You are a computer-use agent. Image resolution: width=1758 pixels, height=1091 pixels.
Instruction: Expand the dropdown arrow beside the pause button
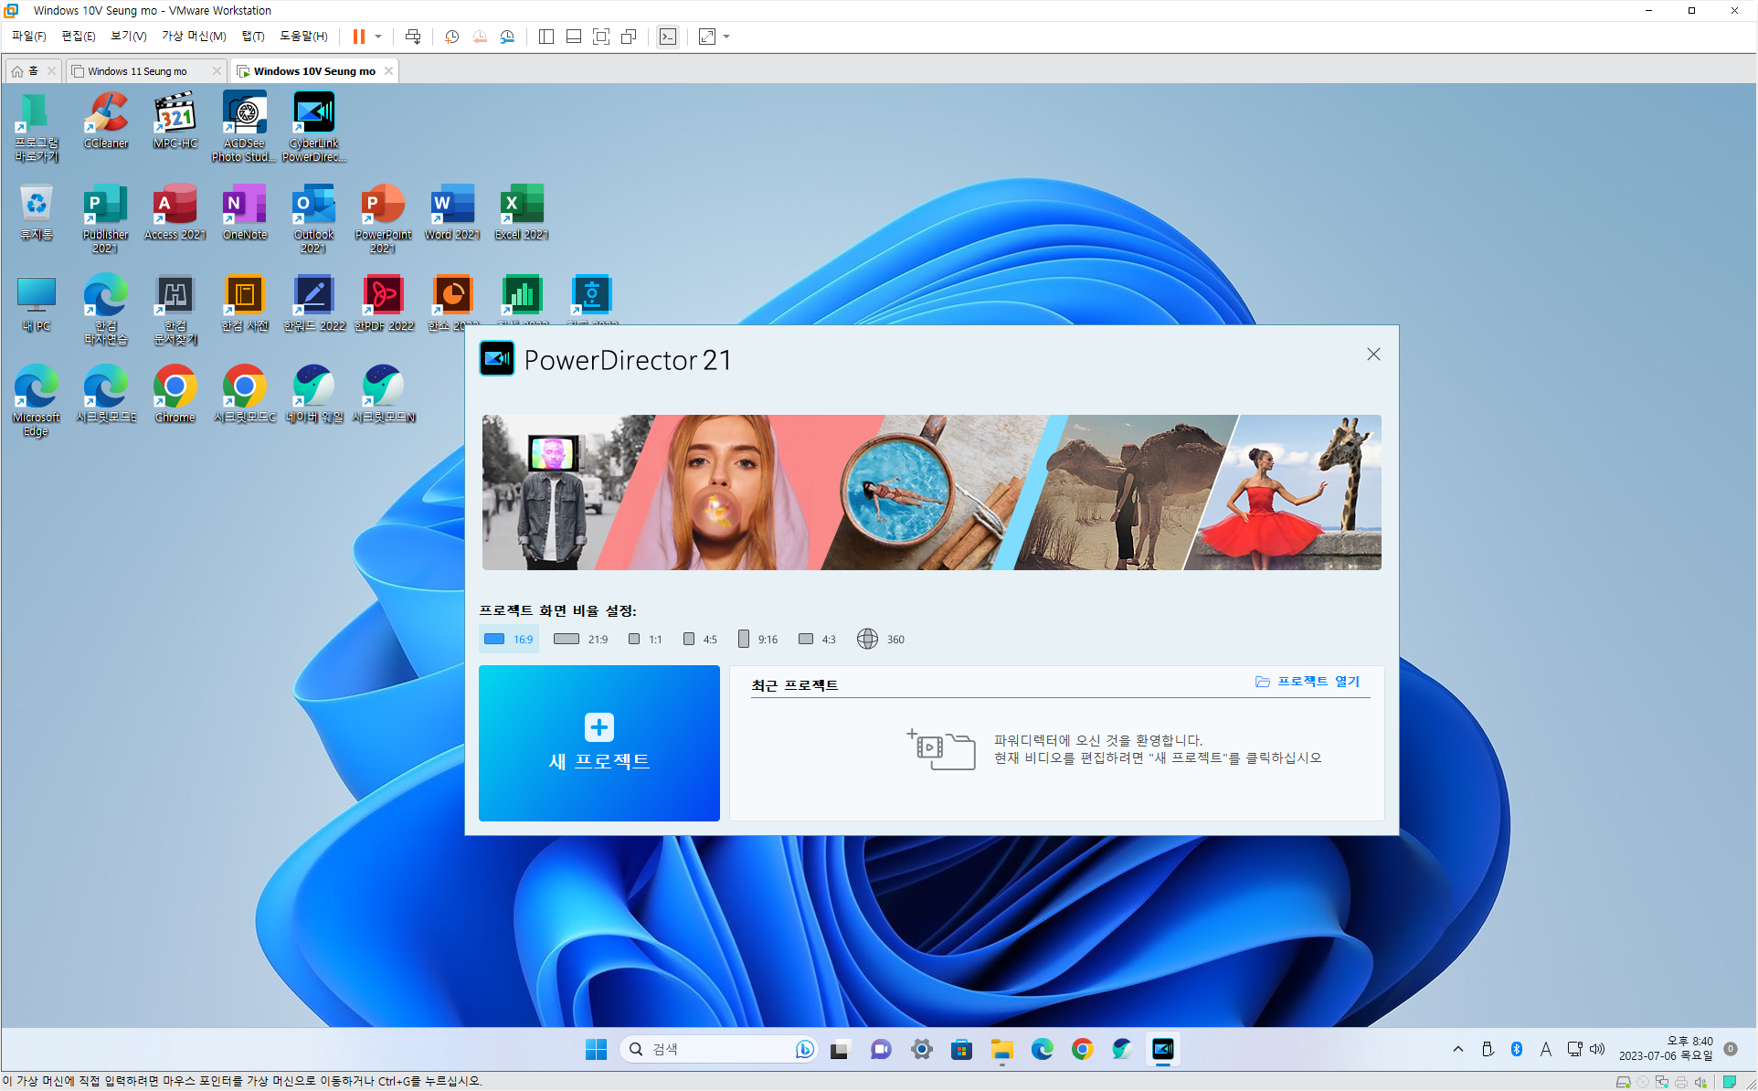click(x=378, y=37)
